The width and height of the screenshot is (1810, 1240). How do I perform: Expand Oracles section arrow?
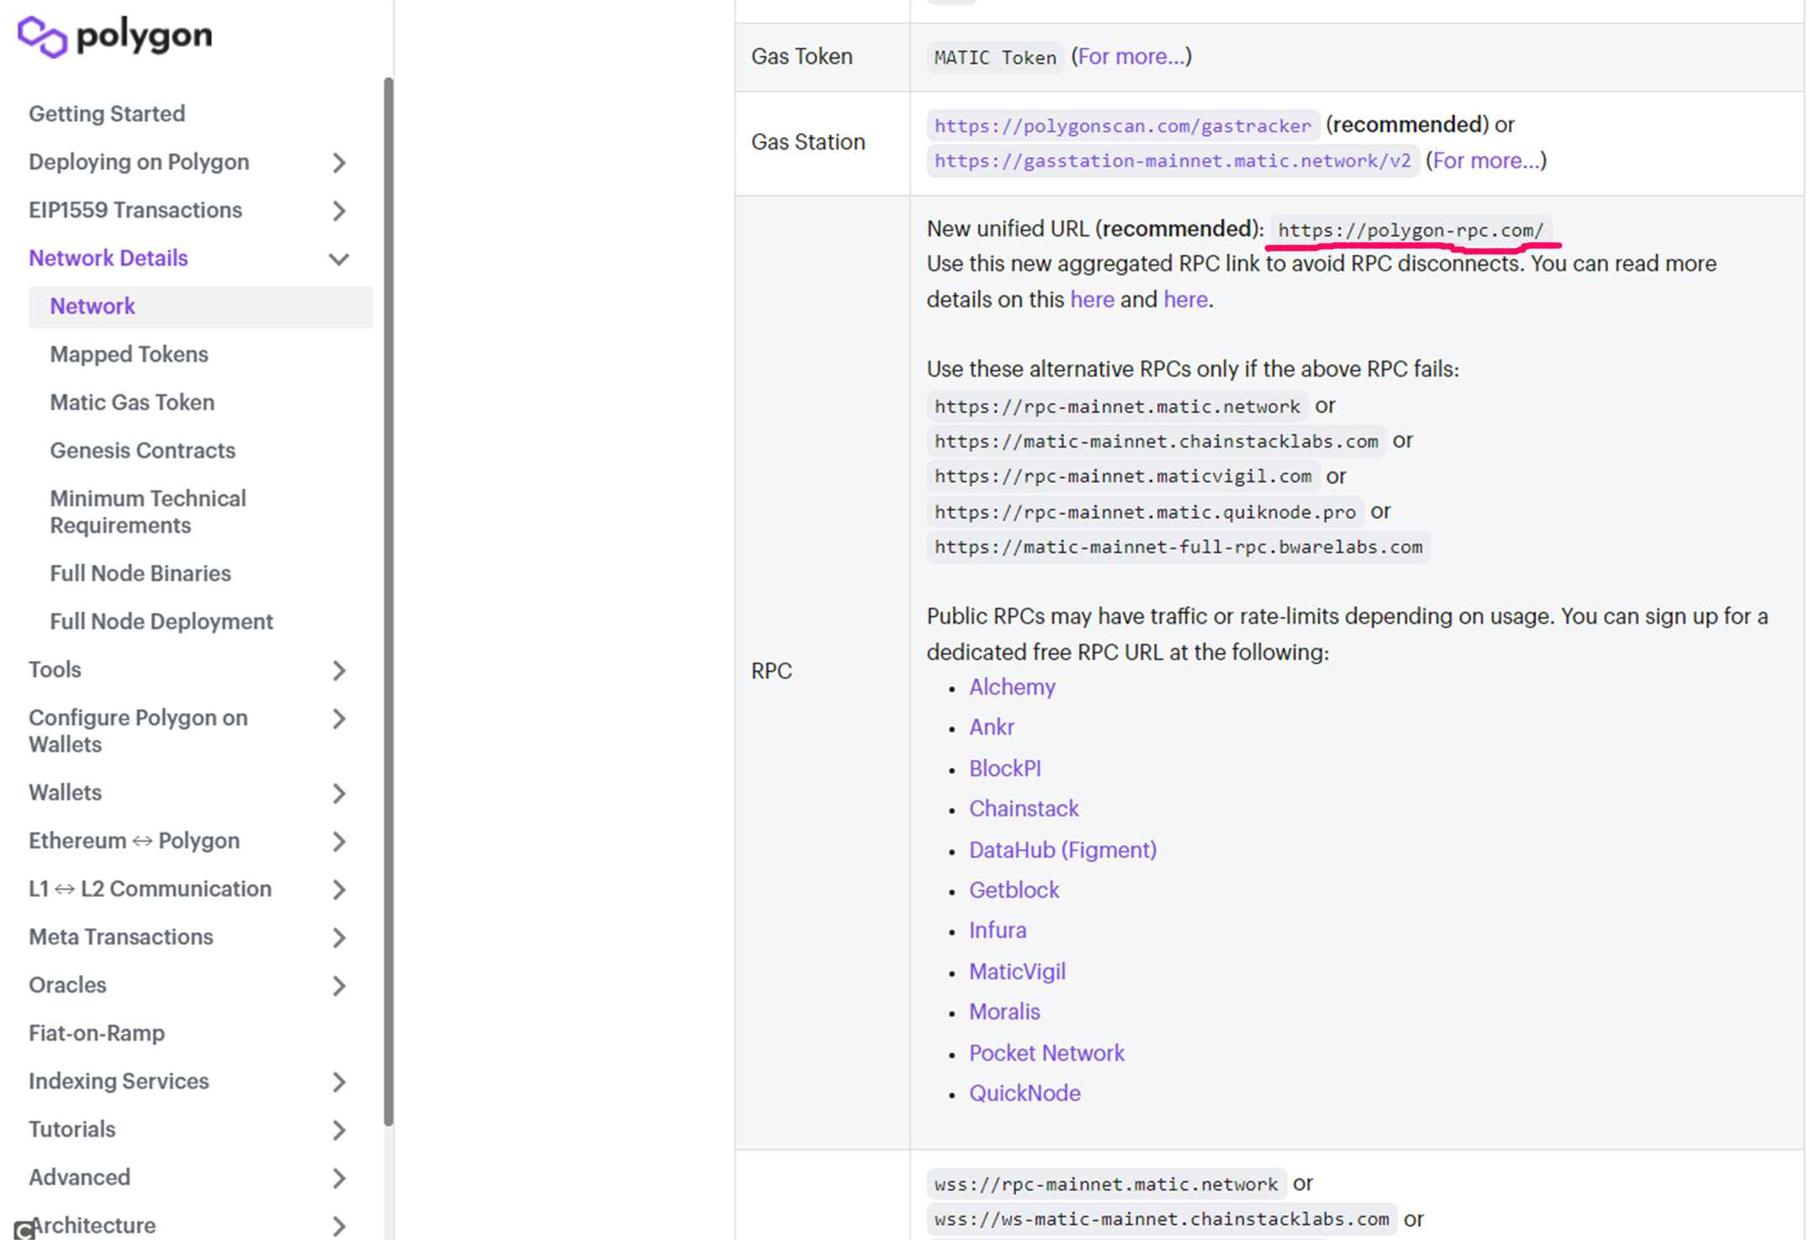click(x=338, y=985)
